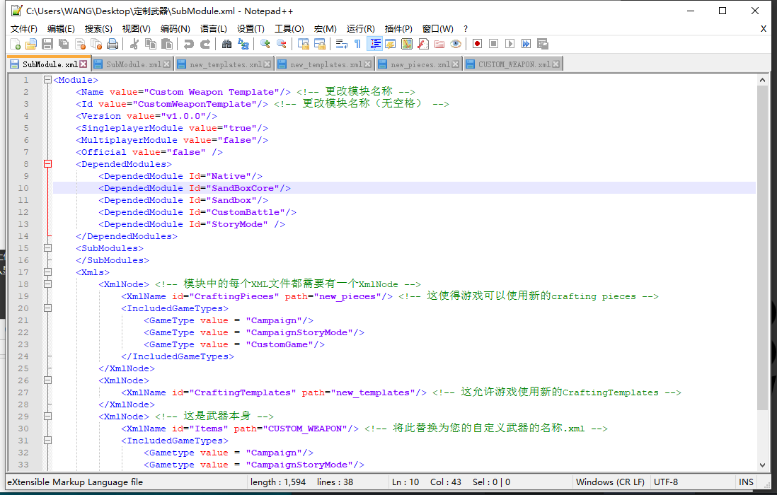Click the Cut scissors icon
777x495 pixels.
(134, 44)
